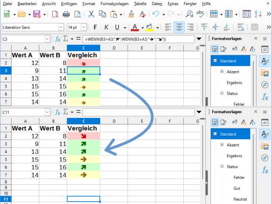Toggle center horizontal alignment
Viewport: 272px width, 204px height.
[179, 27]
